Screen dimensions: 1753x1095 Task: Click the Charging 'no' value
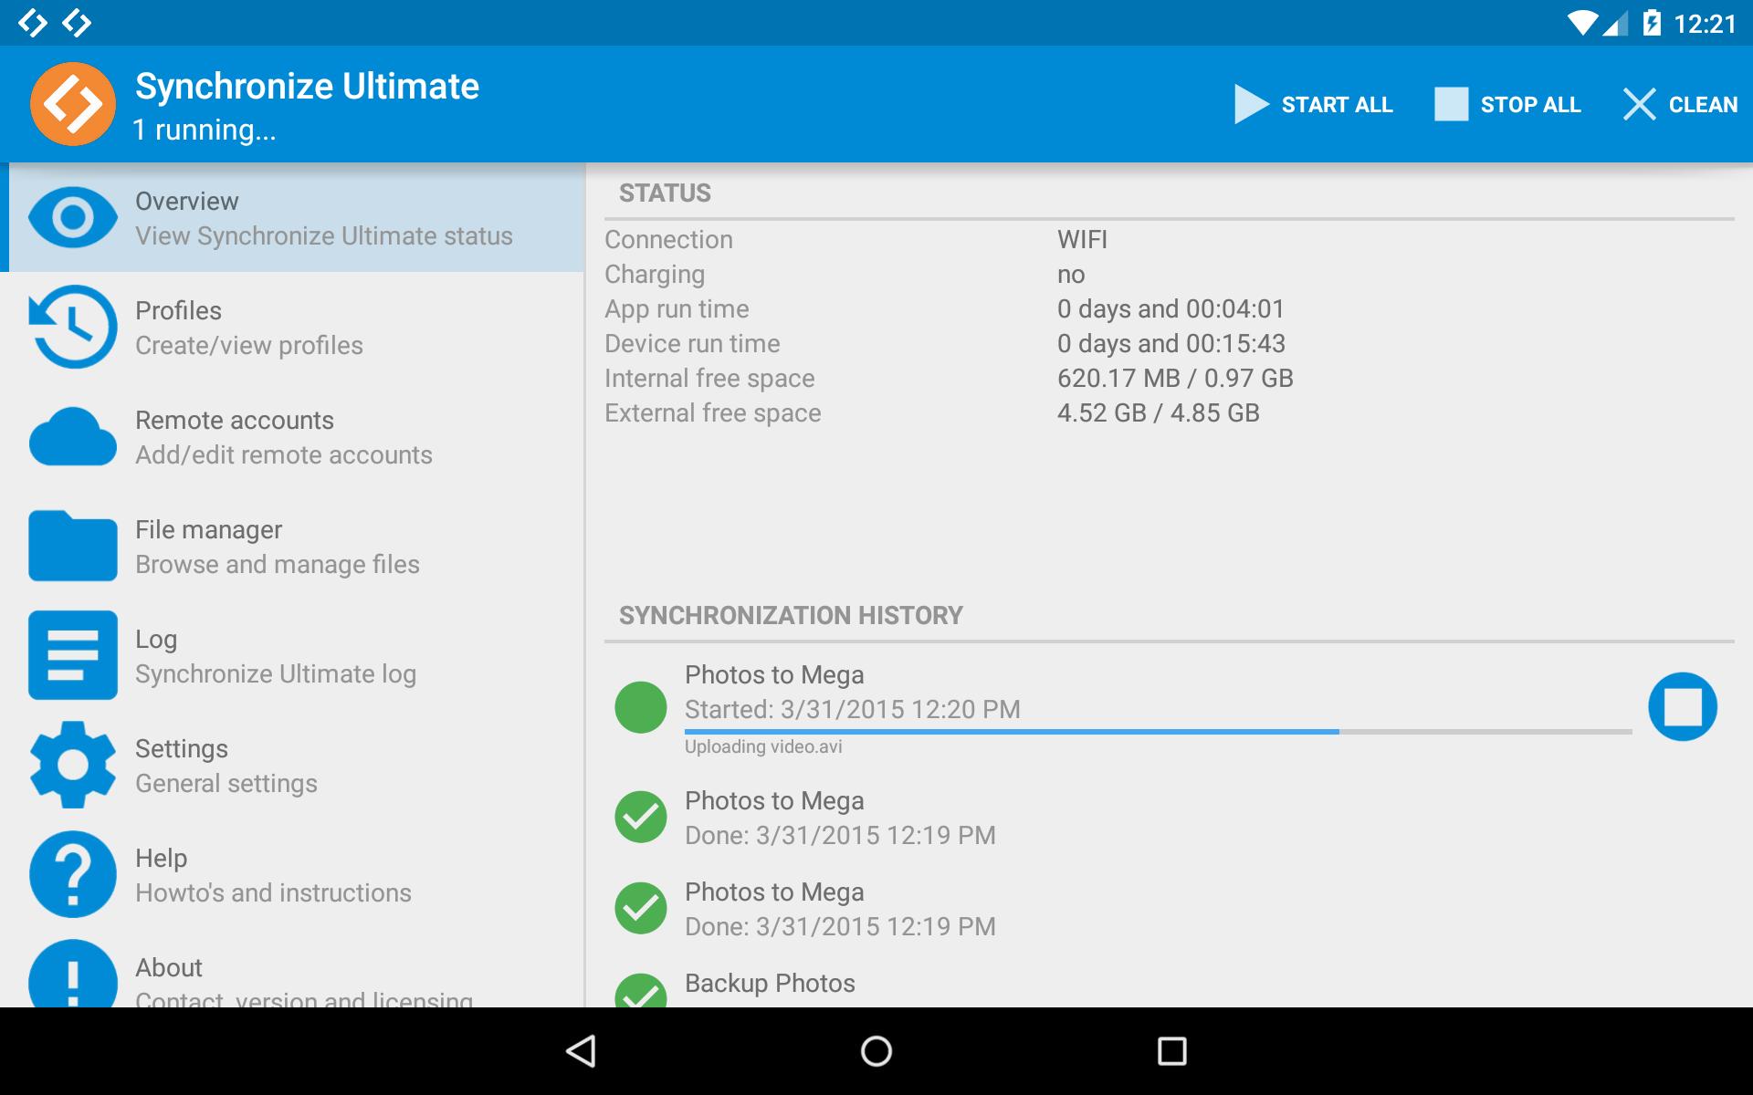click(1071, 274)
